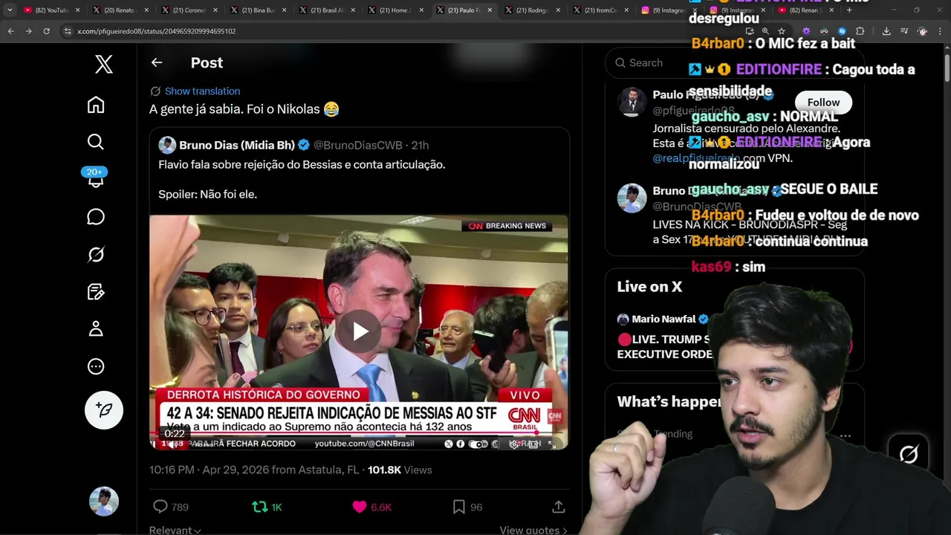
Task: Open the site info icon in address bar
Action: (68, 31)
